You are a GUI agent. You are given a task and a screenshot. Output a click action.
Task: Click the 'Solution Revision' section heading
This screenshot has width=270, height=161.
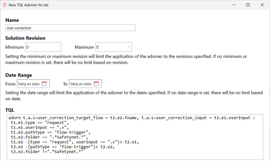25,38
